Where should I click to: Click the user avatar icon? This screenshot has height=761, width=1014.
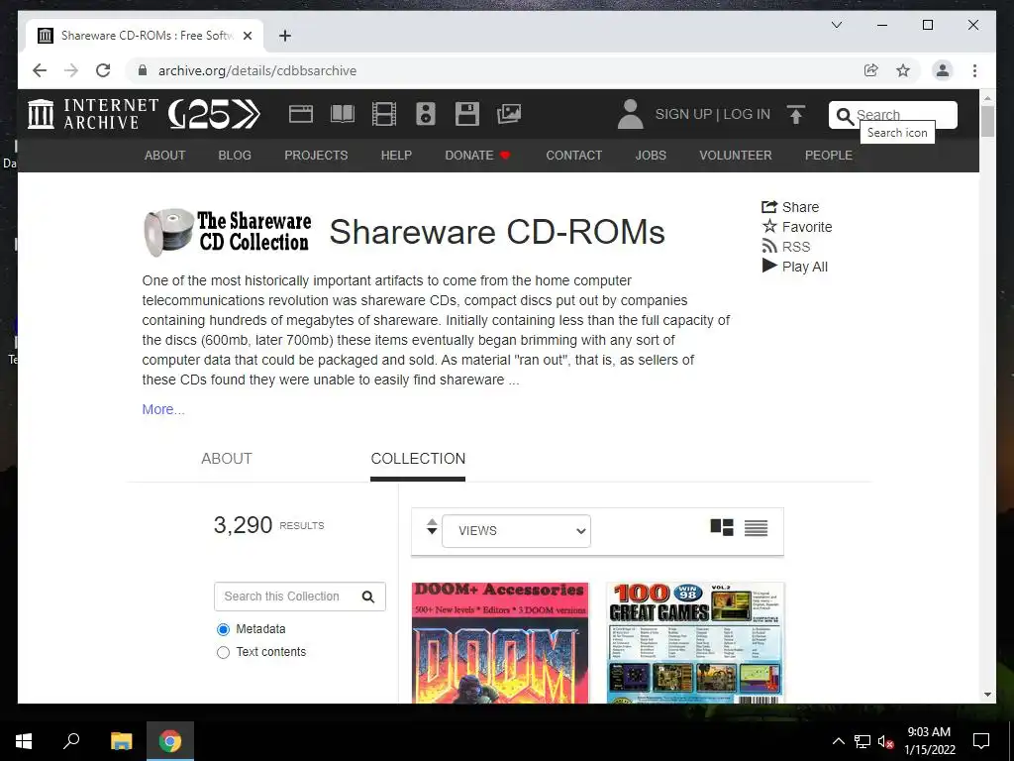(630, 114)
